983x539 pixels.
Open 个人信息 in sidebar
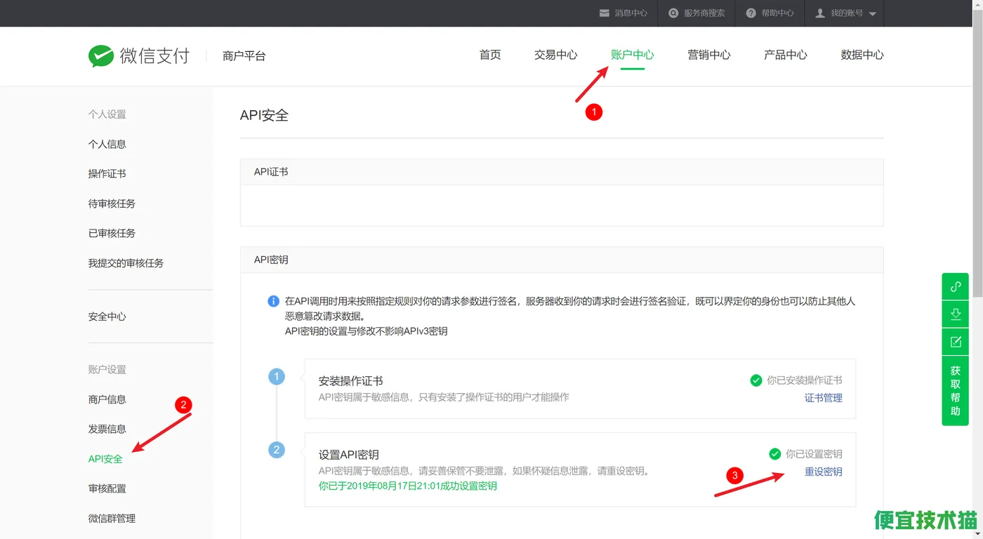pos(107,144)
